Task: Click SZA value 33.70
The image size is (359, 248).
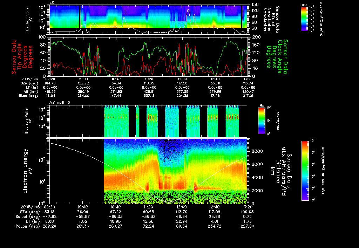Action: coord(215,83)
